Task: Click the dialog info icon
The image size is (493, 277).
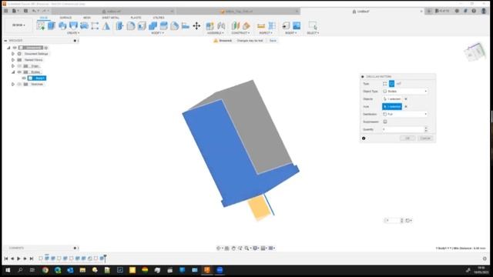Action: 364,138
